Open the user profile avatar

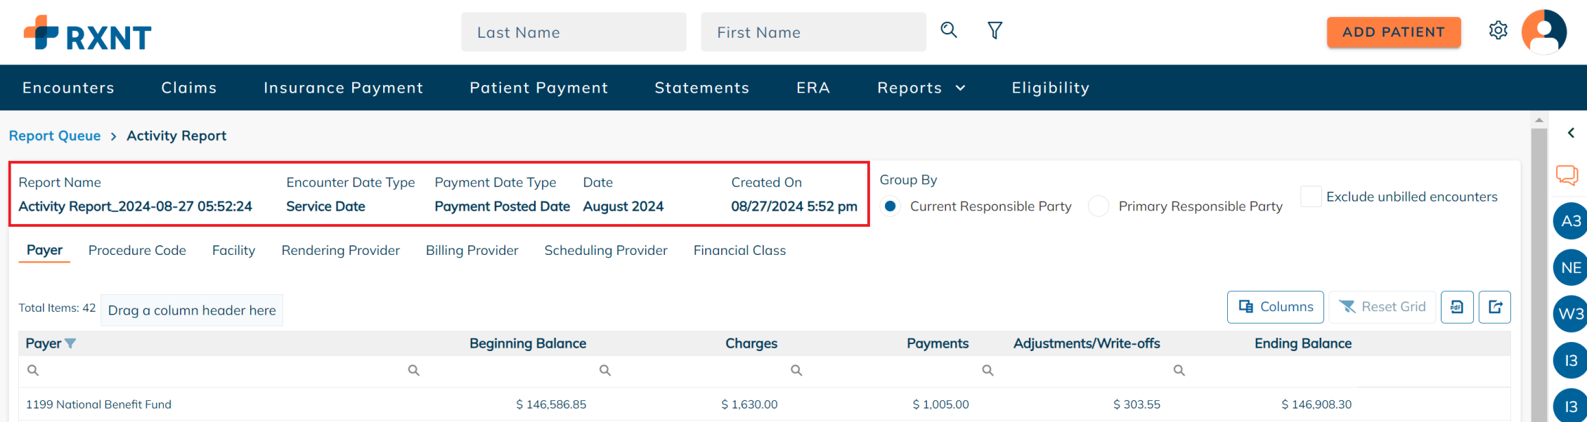[1543, 32]
